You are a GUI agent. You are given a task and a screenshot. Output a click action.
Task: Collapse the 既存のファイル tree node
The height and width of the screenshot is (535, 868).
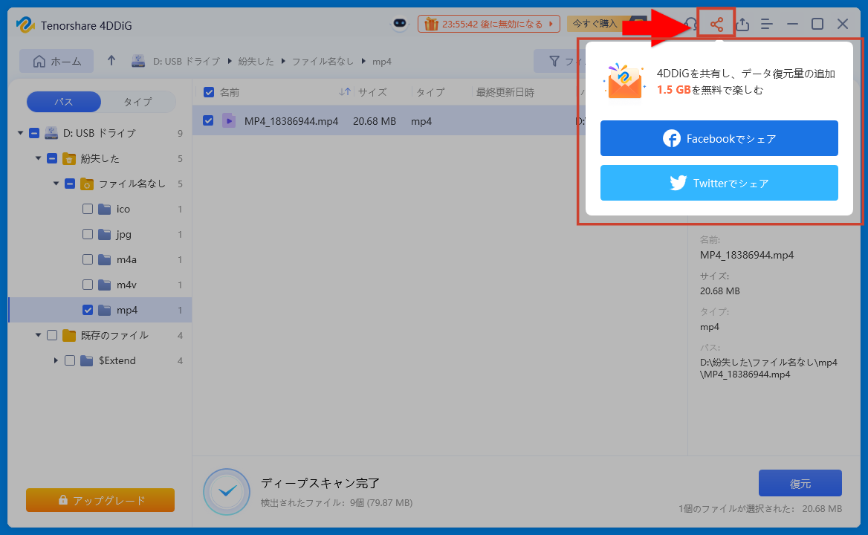(x=38, y=334)
